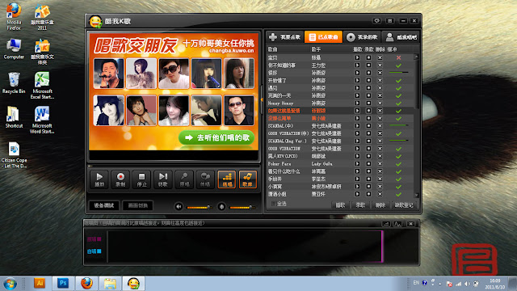Mute the speaker icon beside volume slider
Screen dimensions: 517x291
(x=179, y=207)
